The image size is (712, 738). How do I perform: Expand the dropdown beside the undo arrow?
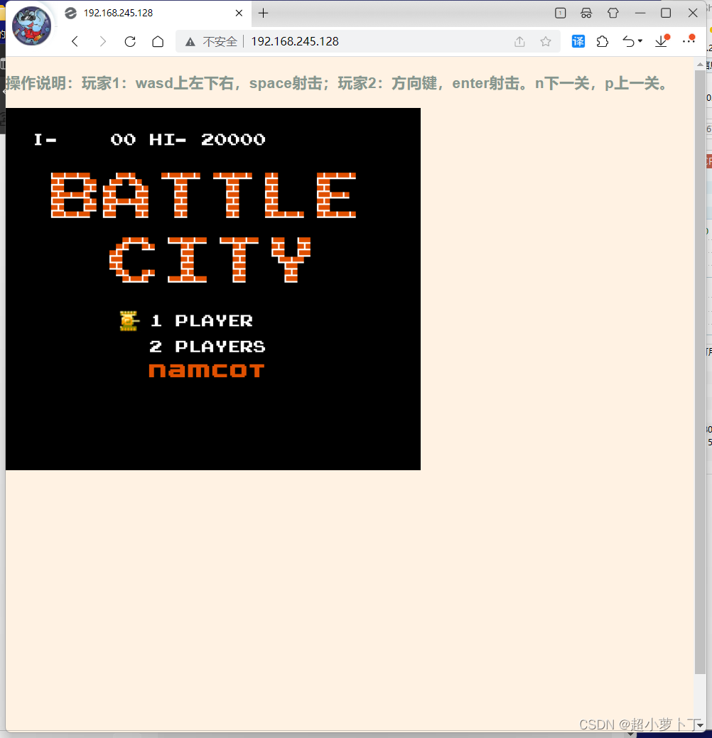click(640, 41)
